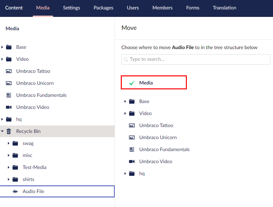
Task: Open the Content section tab
Action: click(14, 8)
